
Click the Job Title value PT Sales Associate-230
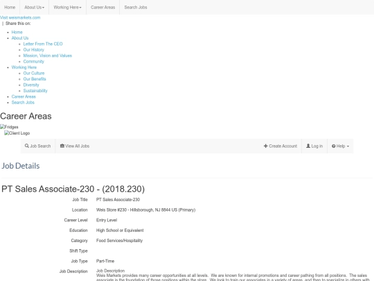pos(118,200)
